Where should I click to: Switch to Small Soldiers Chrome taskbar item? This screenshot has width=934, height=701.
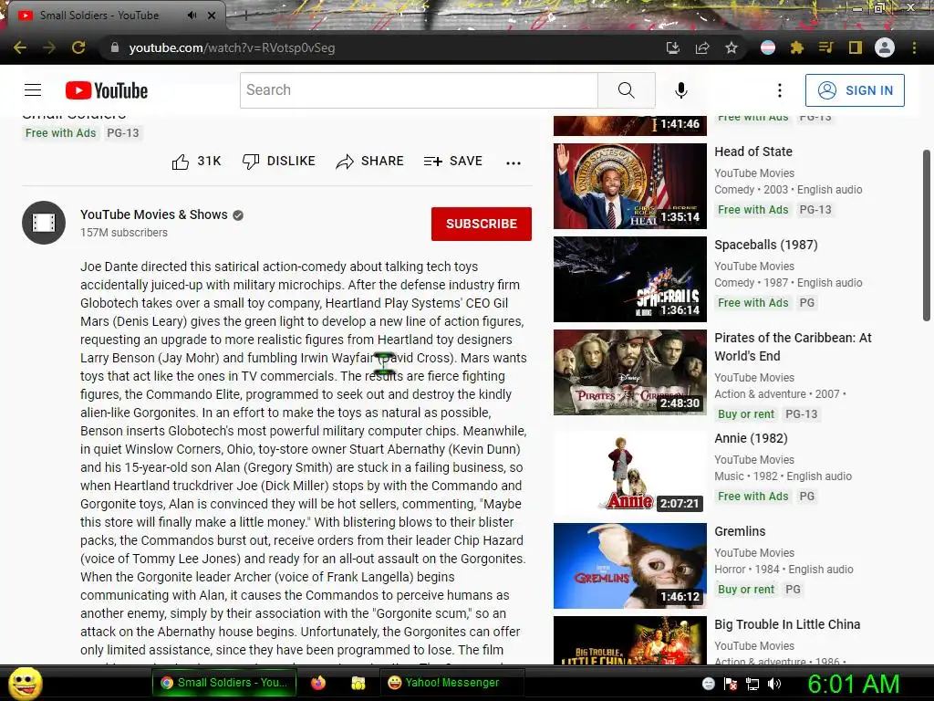click(223, 683)
